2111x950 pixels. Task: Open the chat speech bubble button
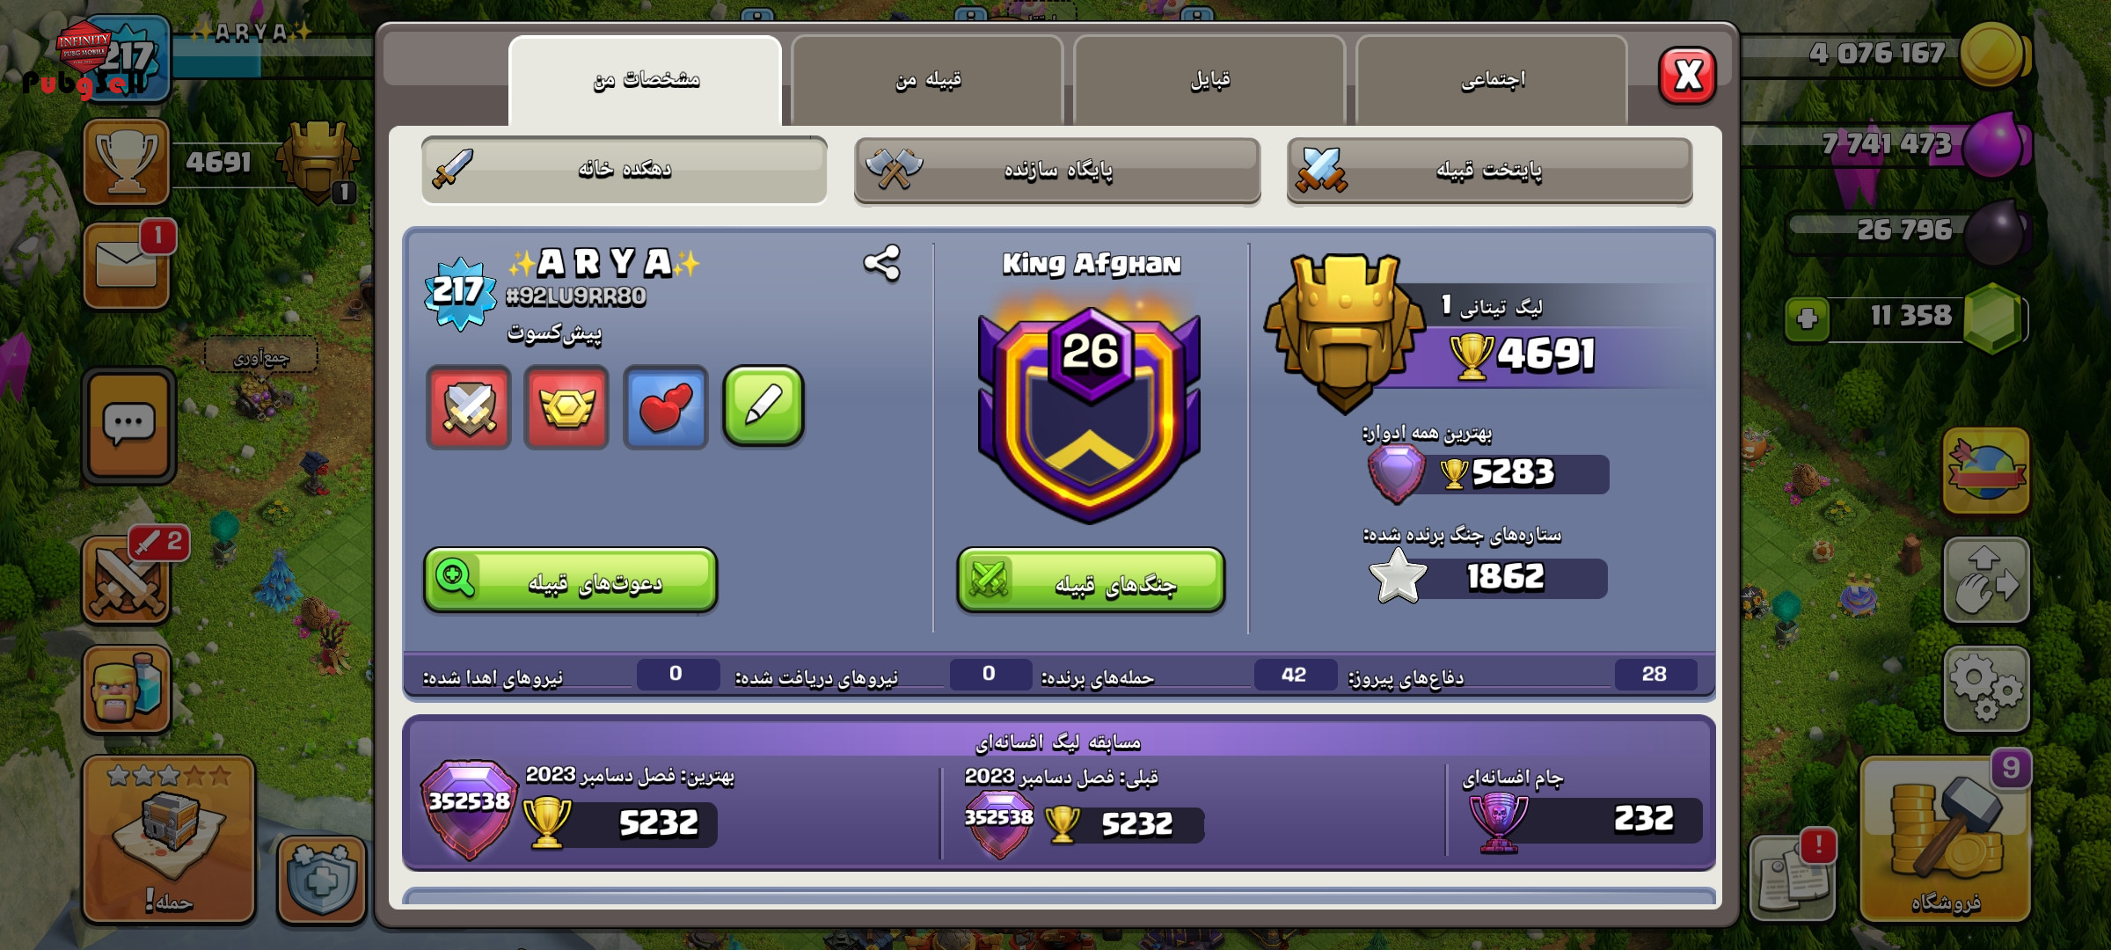coord(129,425)
